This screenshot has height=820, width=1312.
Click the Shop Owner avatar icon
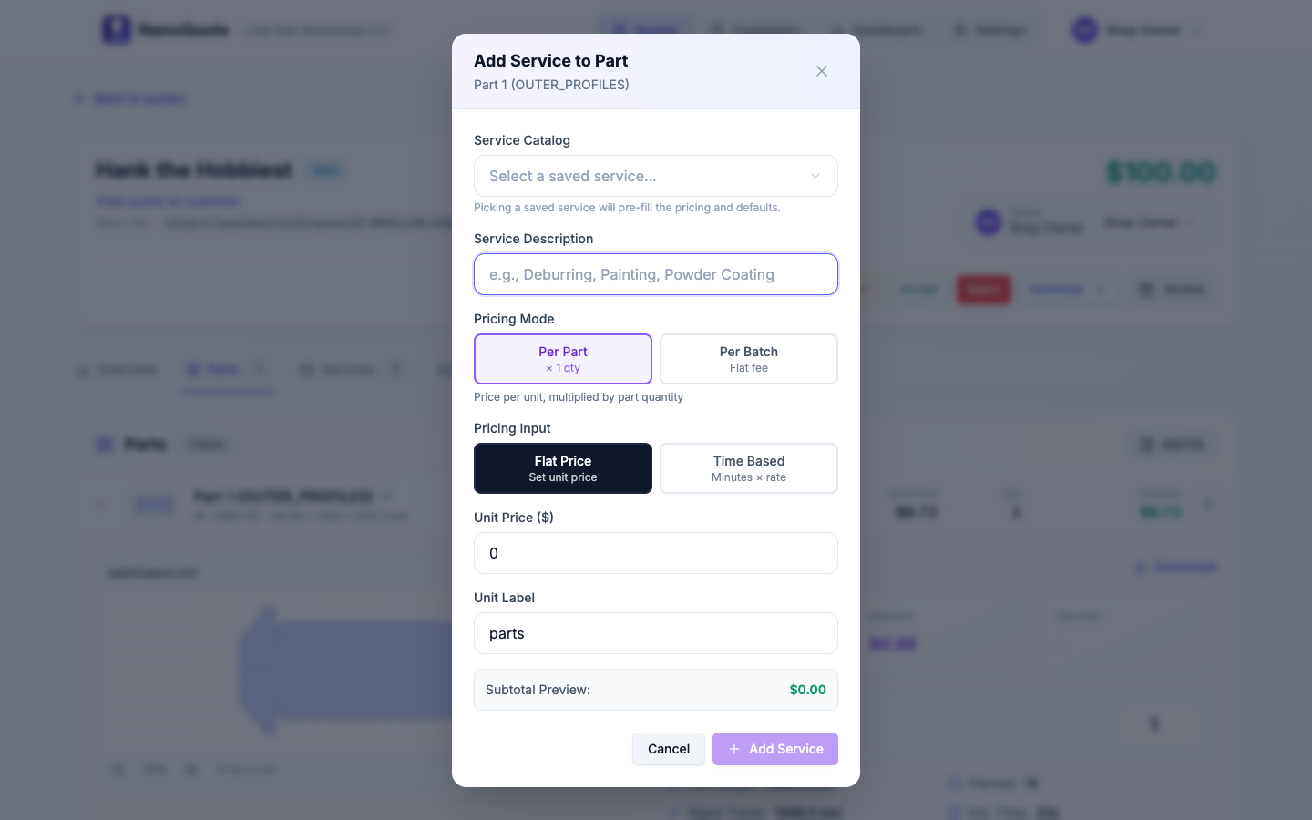coord(1084,29)
